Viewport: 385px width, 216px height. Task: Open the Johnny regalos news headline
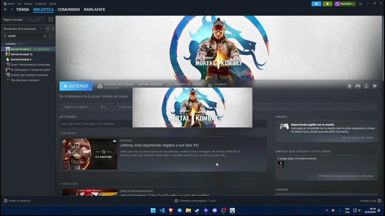pyautogui.click(x=159, y=145)
